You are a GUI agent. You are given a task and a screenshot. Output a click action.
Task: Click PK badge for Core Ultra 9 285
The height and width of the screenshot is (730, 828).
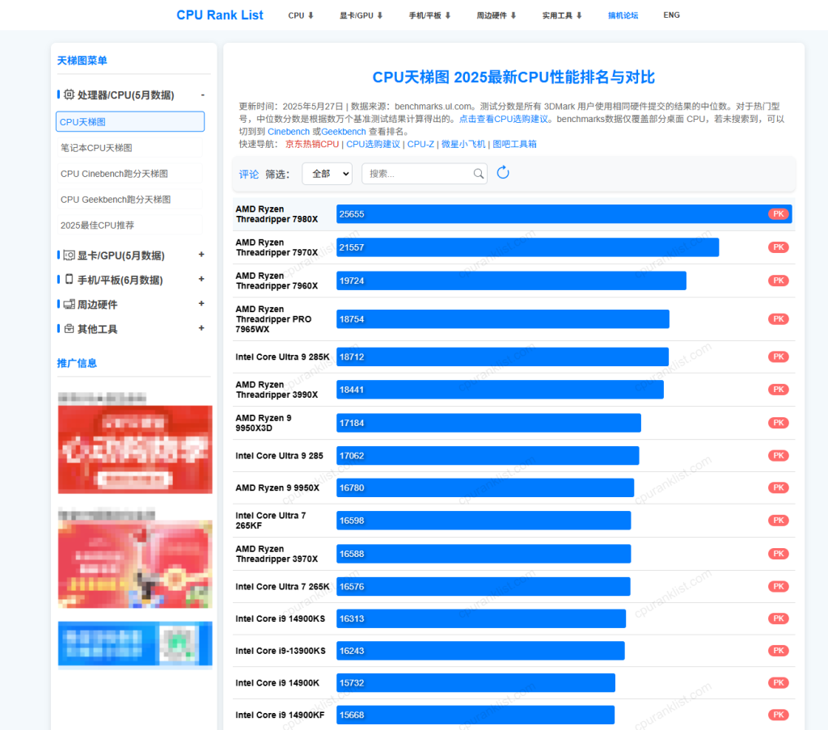point(779,455)
